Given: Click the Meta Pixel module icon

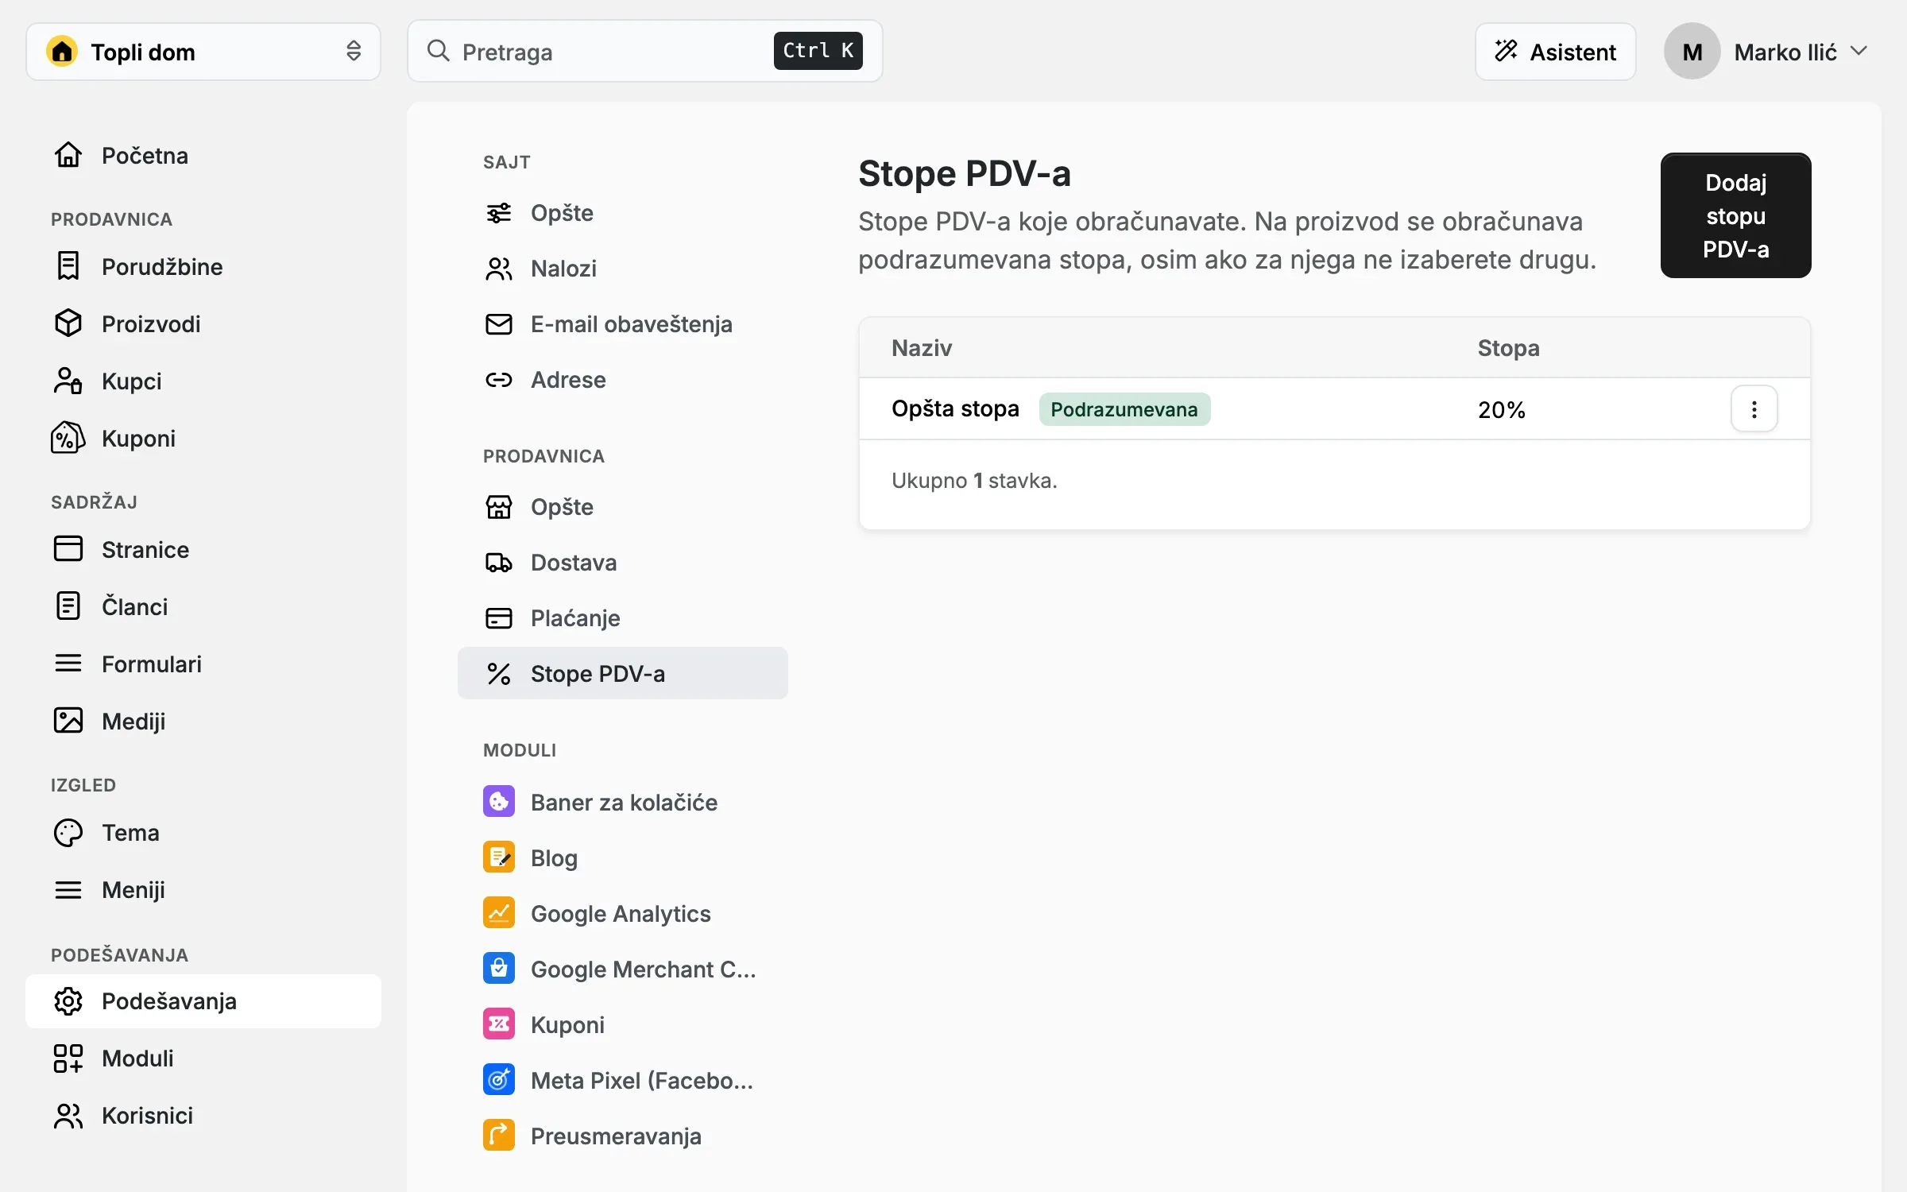Looking at the screenshot, I should click(499, 1080).
